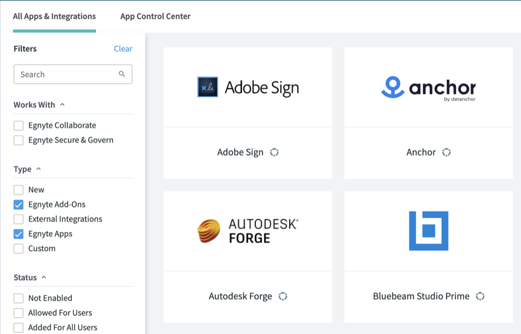Tick the Not Enabled status filter
The image size is (521, 334).
click(x=19, y=298)
